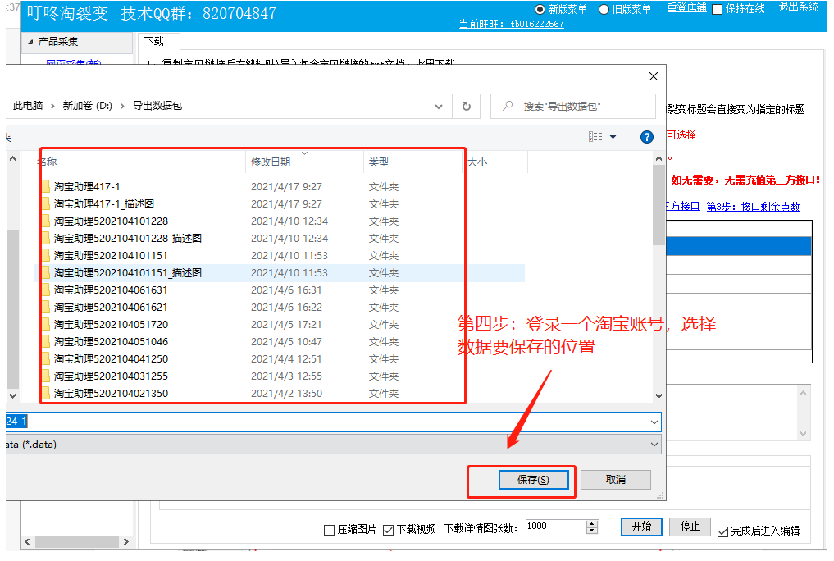Click the sidebar horizontal scrollbar left arrow
This screenshot has width=834, height=561.
coord(27,542)
